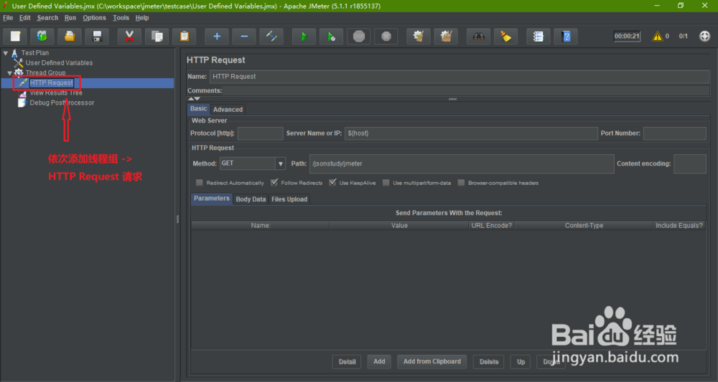
Task: Select User Defined Variables tree item
Action: coord(59,63)
